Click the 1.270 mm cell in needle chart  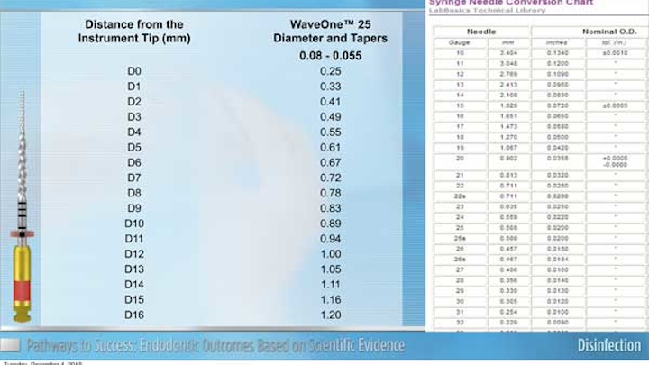[508, 137]
